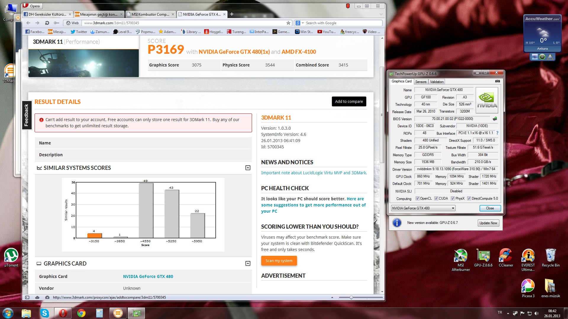Viewport: 568px width, 319px height.
Task: Click the Scan my system button
Action: pyautogui.click(x=279, y=261)
